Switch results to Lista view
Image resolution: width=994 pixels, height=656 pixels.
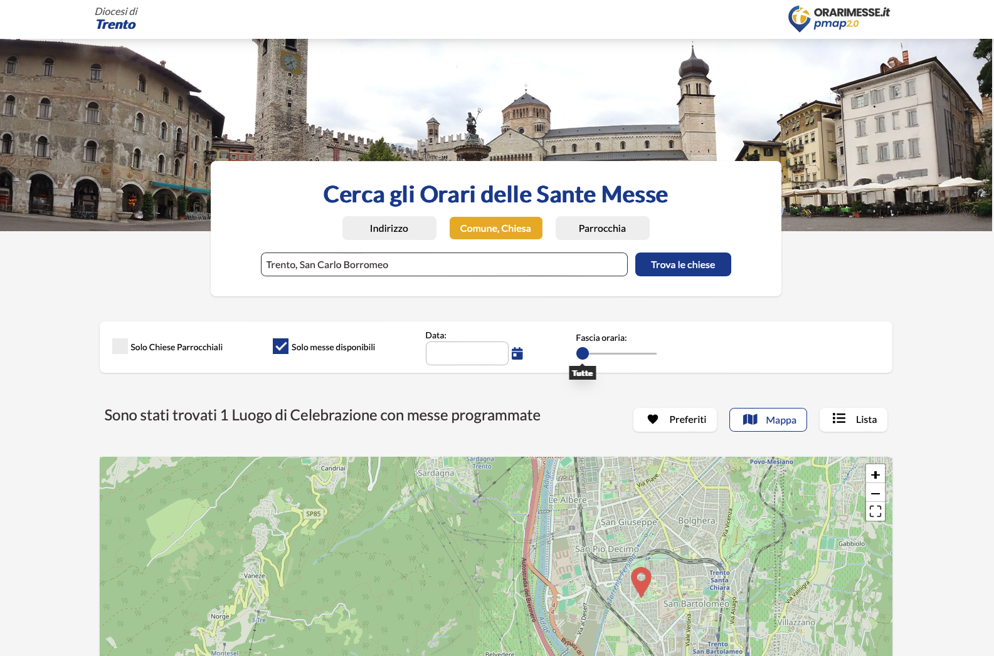pos(853,420)
